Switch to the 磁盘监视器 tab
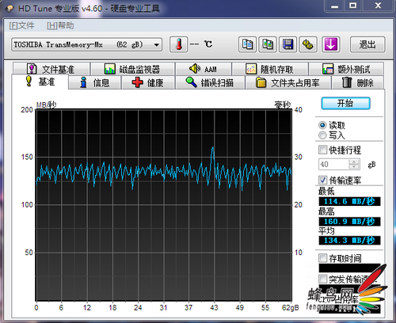 tap(132, 69)
